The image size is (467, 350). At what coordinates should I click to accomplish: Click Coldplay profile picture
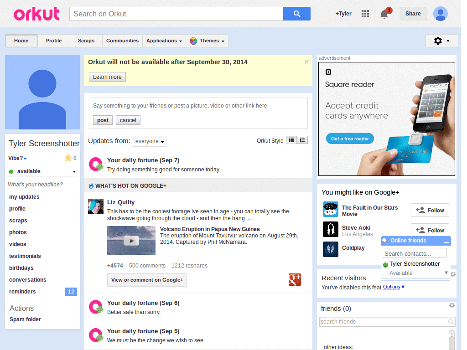[x=331, y=249]
